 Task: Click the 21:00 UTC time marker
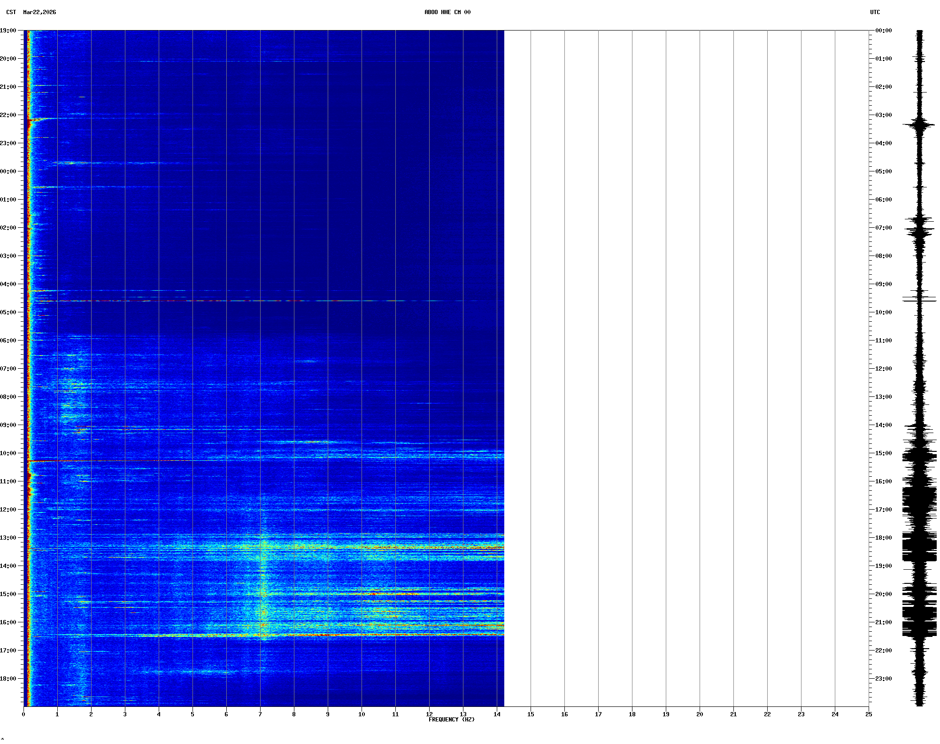click(883, 622)
